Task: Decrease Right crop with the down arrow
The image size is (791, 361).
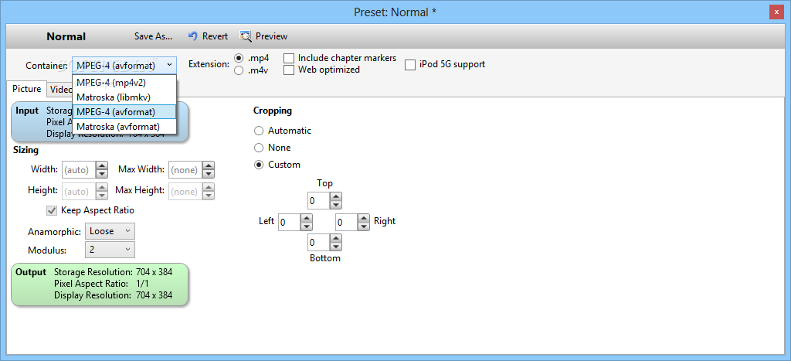Action: point(365,226)
